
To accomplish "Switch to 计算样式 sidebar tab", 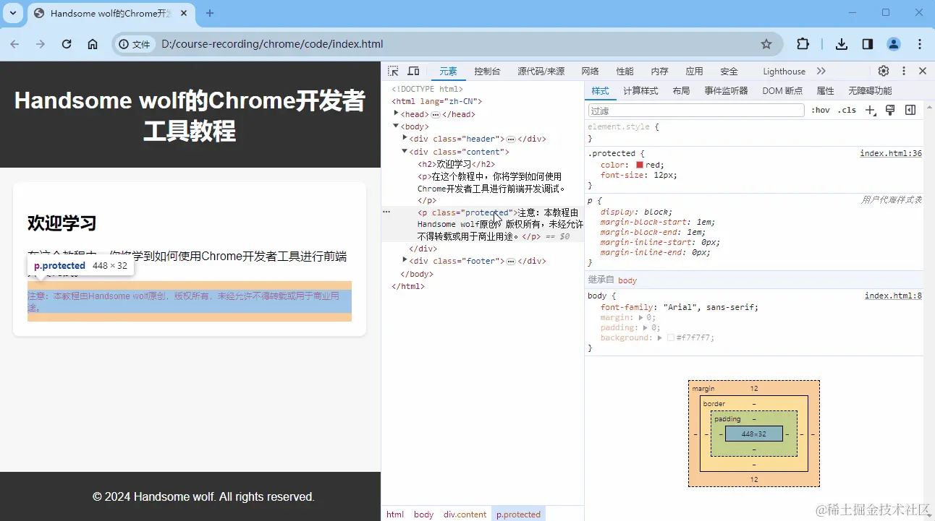I will pos(640,90).
